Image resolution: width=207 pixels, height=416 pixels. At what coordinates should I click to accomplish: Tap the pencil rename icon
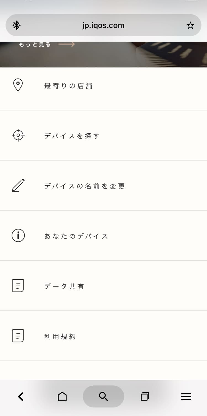click(18, 185)
